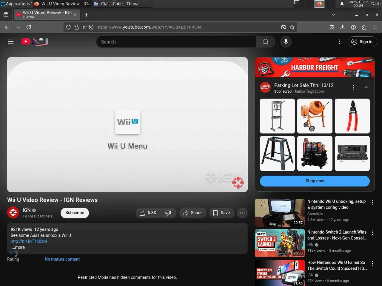
Task: Open the Wii U's Failure video thumbnail
Action: pos(280,273)
